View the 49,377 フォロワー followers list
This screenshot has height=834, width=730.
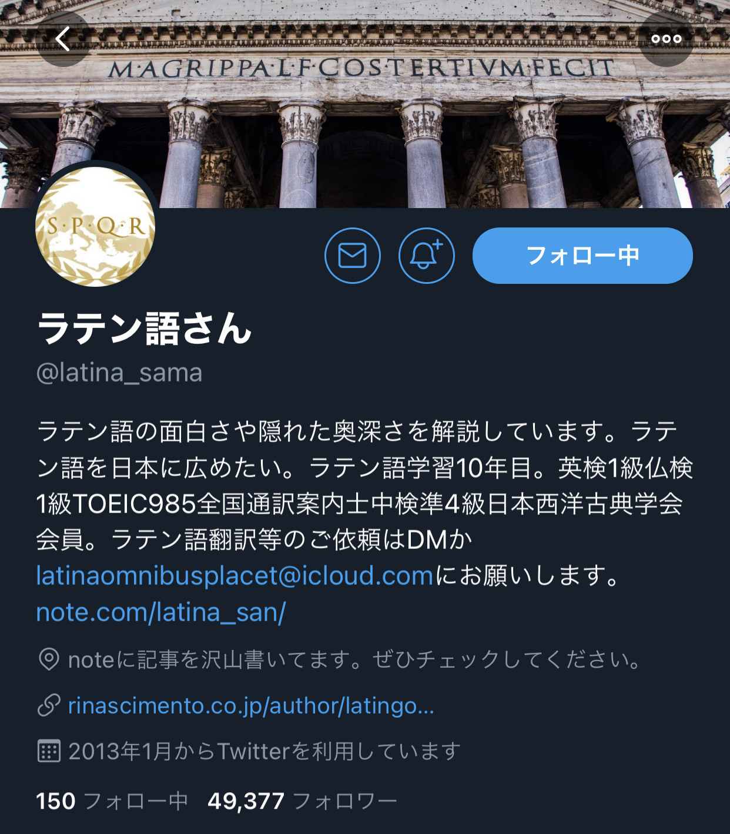click(x=302, y=801)
